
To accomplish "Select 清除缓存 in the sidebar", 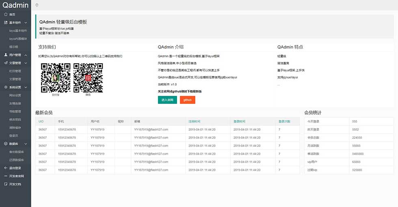I will tap(15, 127).
